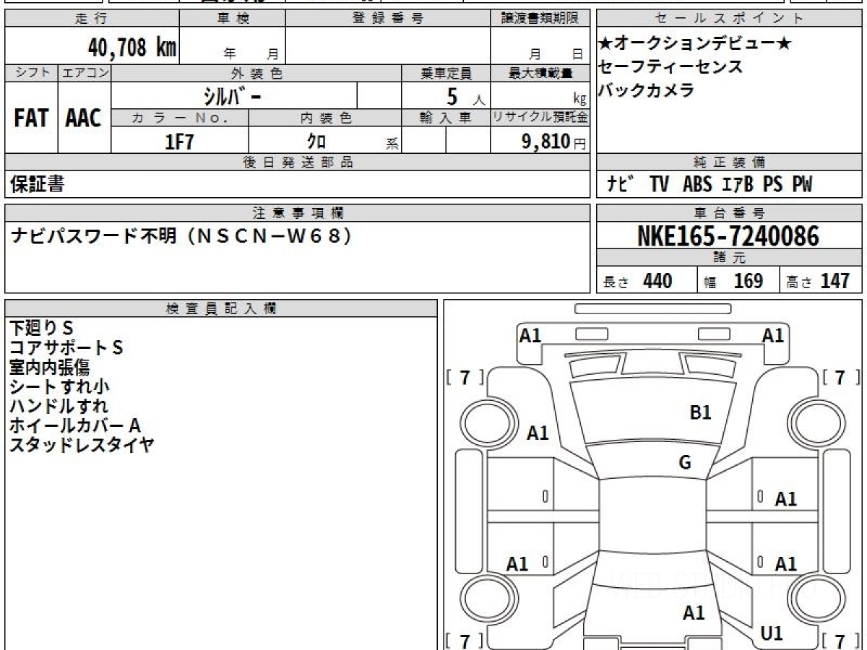Click the 乗車定員 header
The height and width of the screenshot is (650, 867).
click(x=446, y=73)
